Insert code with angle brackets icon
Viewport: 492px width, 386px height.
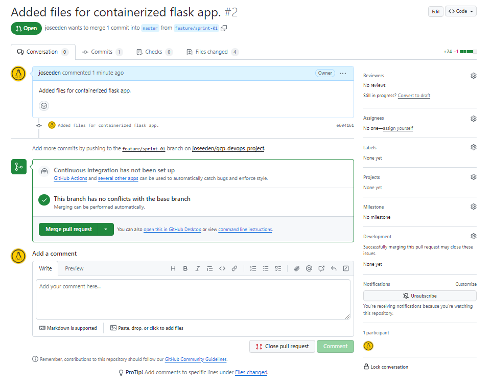(222, 268)
